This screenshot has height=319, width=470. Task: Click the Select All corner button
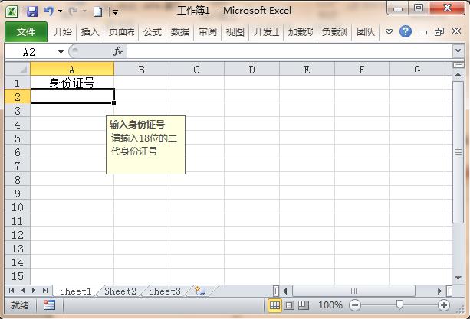click(x=18, y=69)
